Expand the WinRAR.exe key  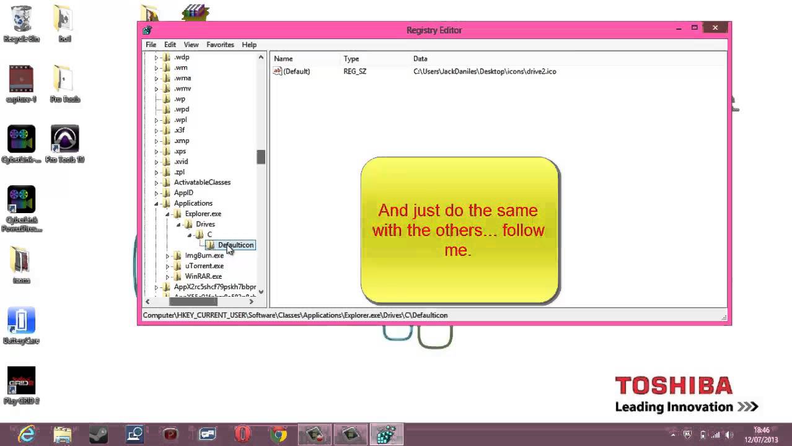pyautogui.click(x=167, y=277)
